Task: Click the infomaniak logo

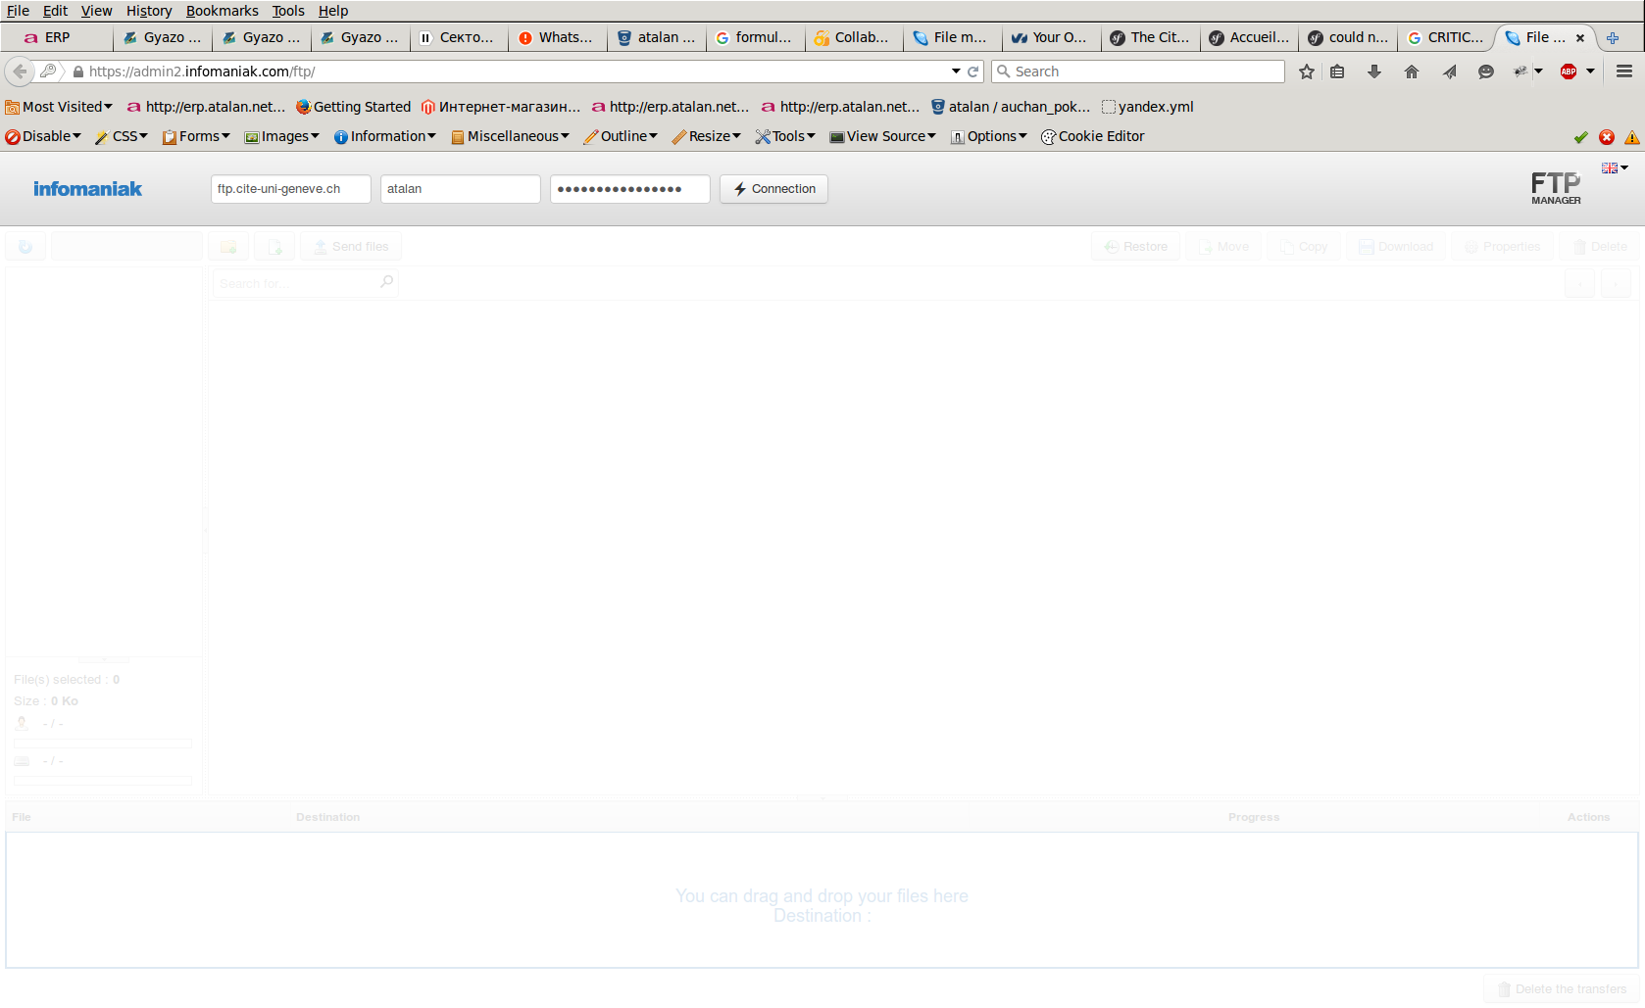Action: [87, 189]
